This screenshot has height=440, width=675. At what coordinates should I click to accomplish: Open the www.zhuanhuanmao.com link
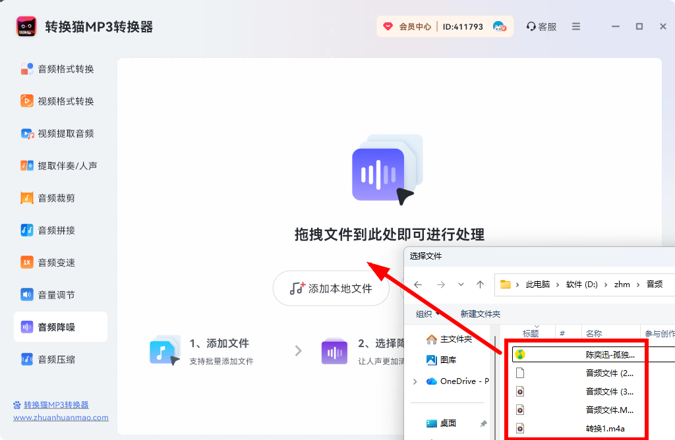[61, 418]
